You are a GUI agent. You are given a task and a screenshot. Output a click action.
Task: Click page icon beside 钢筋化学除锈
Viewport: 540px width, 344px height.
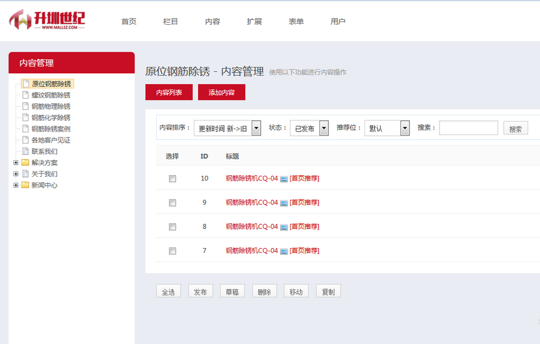pyautogui.click(x=25, y=118)
